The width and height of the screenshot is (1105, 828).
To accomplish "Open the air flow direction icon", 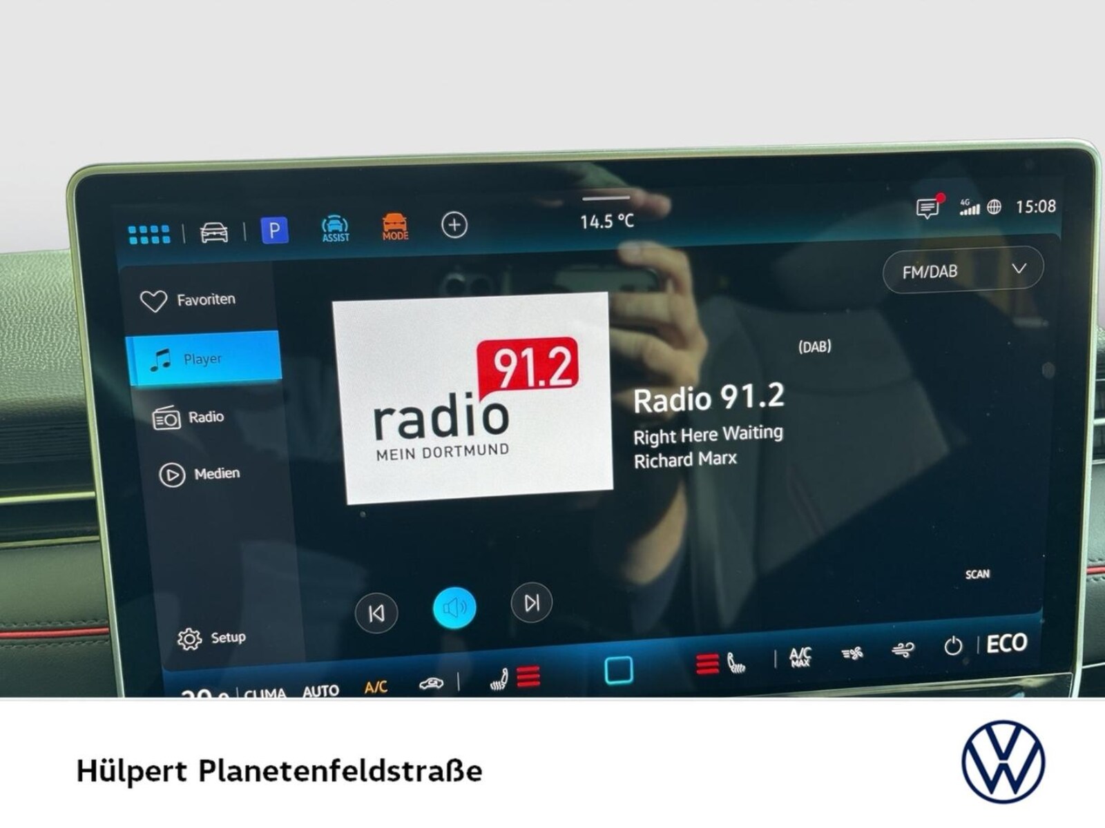I will 903,649.
